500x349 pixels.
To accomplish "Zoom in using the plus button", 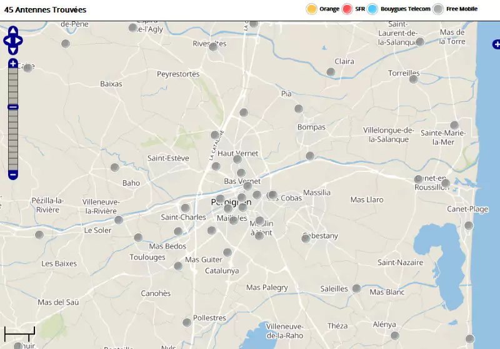I will pos(13,63).
